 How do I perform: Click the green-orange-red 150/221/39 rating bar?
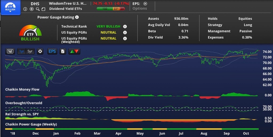coord(110,9)
